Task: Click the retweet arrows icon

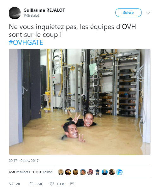Action: [x=32, y=184]
